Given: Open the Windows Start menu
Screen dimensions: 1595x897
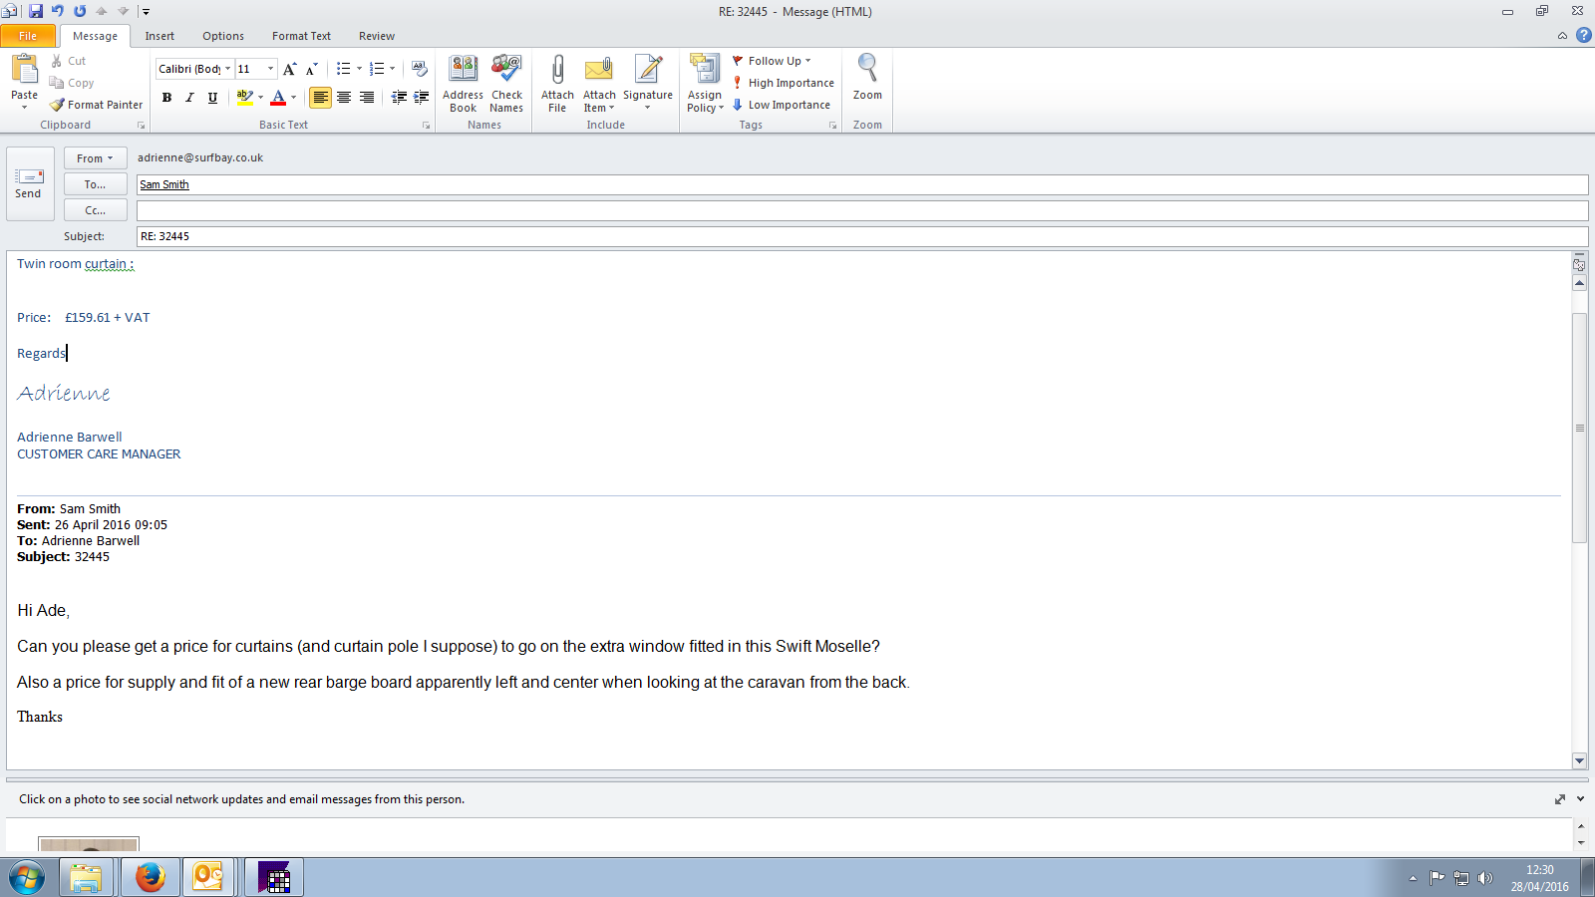Looking at the screenshot, I should (x=27, y=878).
